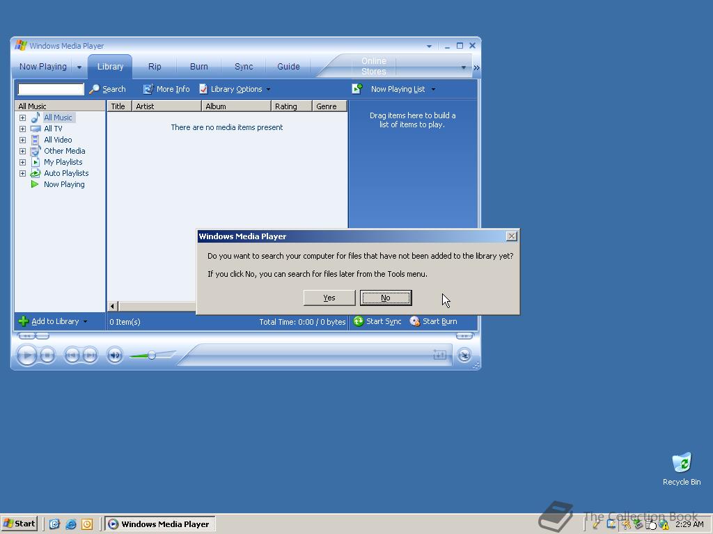The image size is (713, 534).
Task: Expand the All TV tree node
Action: click(x=22, y=129)
